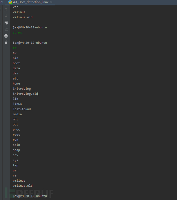The image size is (177, 200).
Task: Clear all console output with trash icon
Action: 6,42
